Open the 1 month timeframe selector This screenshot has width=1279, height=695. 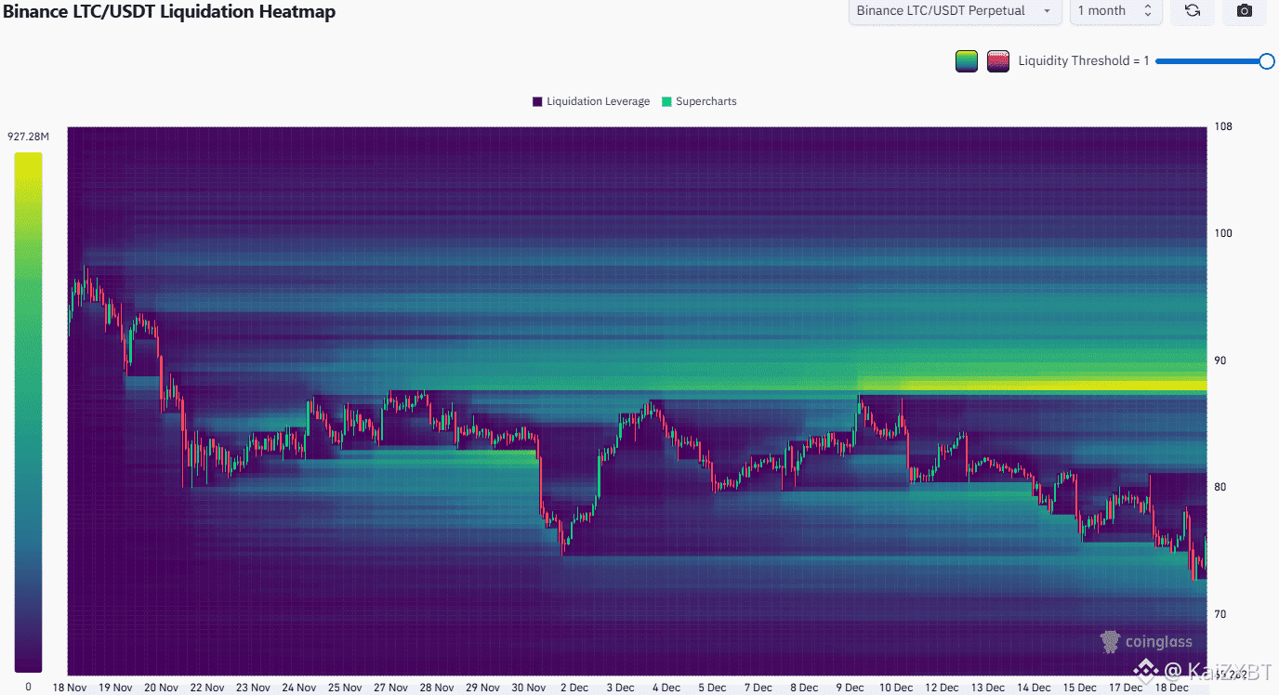coord(1101,11)
